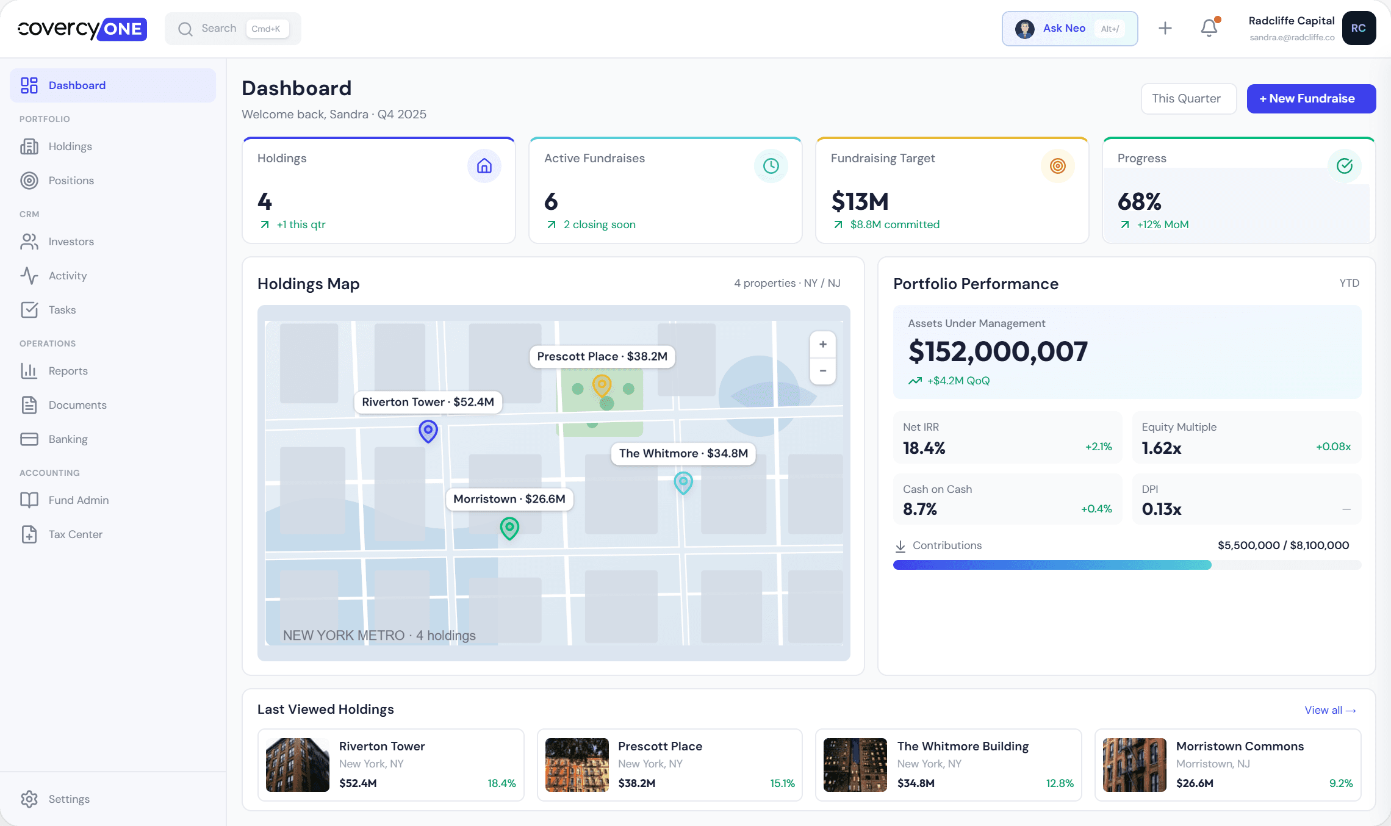Open the This Quarter time period selector
1391x826 pixels.
point(1188,98)
